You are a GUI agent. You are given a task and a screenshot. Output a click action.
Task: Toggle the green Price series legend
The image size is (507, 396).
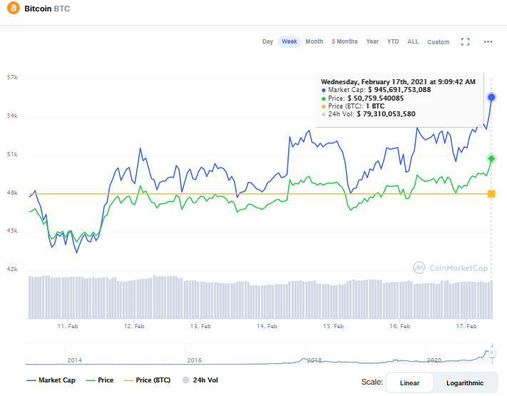99,380
